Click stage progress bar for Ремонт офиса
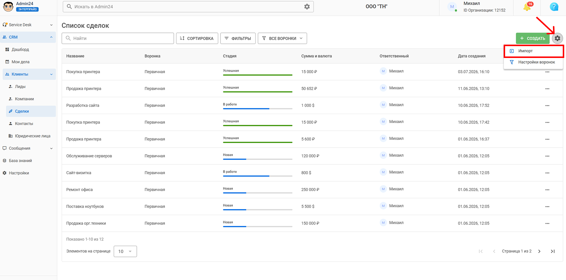Viewport: 566px width, 280px height. click(x=257, y=193)
